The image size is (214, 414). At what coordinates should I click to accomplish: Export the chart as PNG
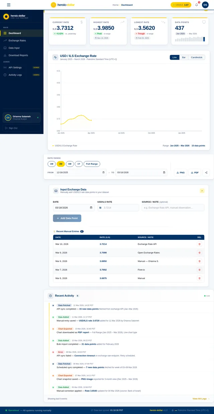tap(180, 172)
